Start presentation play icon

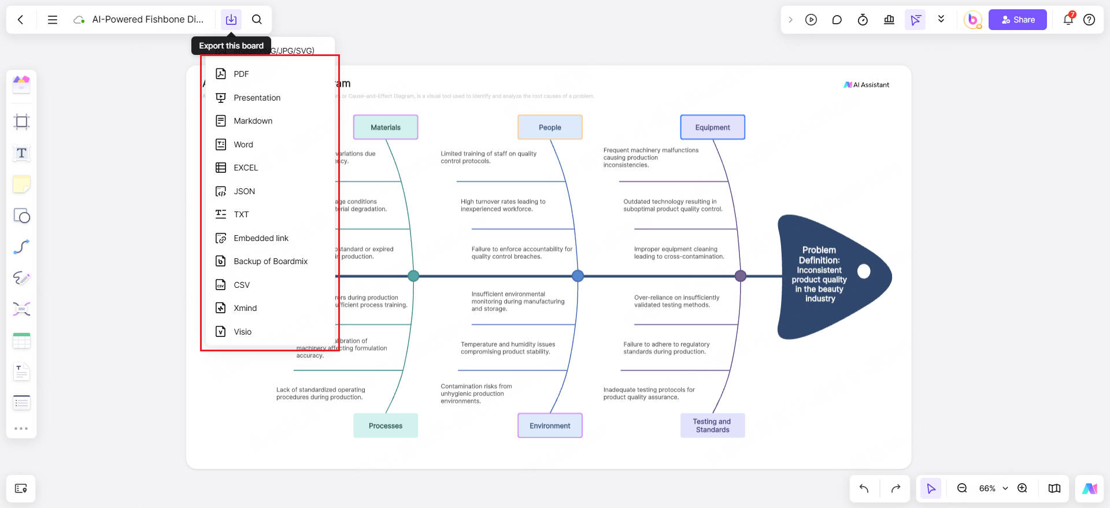pyautogui.click(x=811, y=20)
